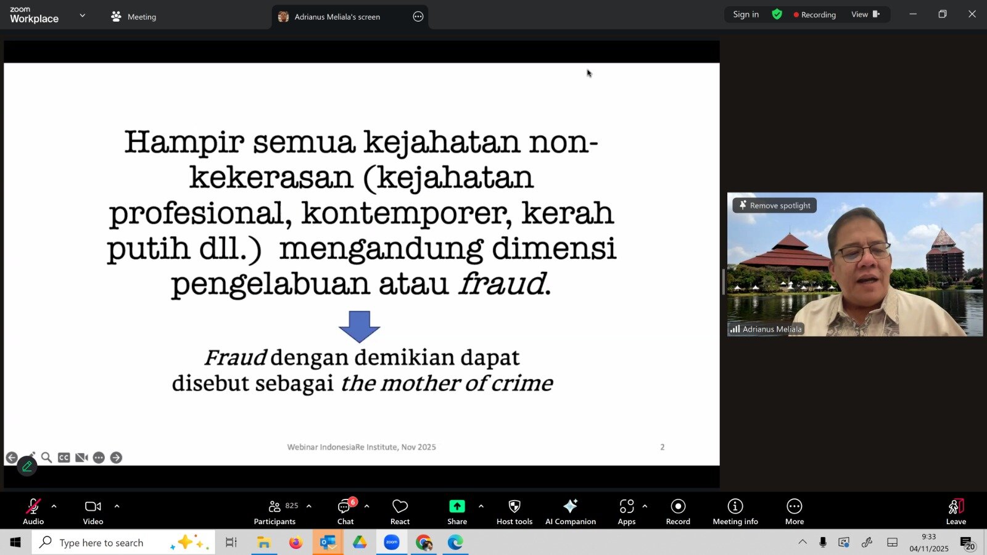
Task: Open the More options menu
Action: point(793,511)
